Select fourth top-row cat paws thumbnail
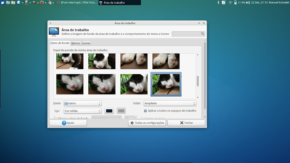 point(166,61)
